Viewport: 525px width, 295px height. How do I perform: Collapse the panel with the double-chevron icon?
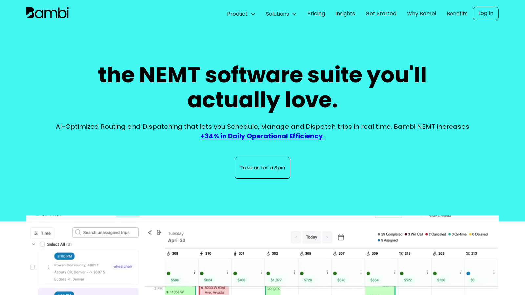[150, 232]
